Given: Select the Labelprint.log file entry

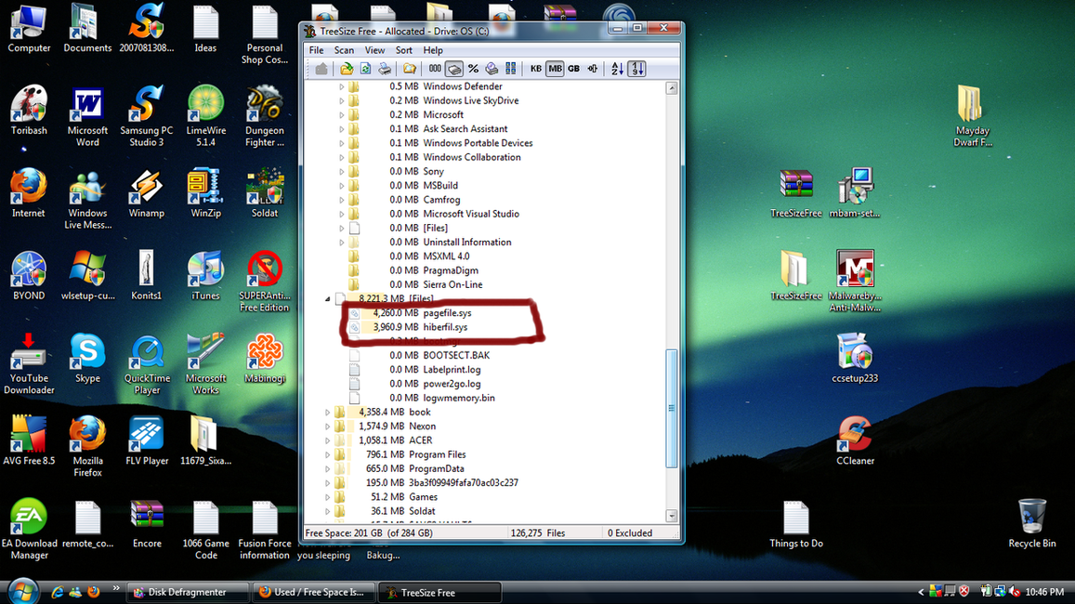Looking at the screenshot, I should [x=452, y=370].
